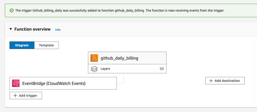Viewport: 257px width, 112px height.
Task: Click the Layers stack icon
Action: click(94, 69)
